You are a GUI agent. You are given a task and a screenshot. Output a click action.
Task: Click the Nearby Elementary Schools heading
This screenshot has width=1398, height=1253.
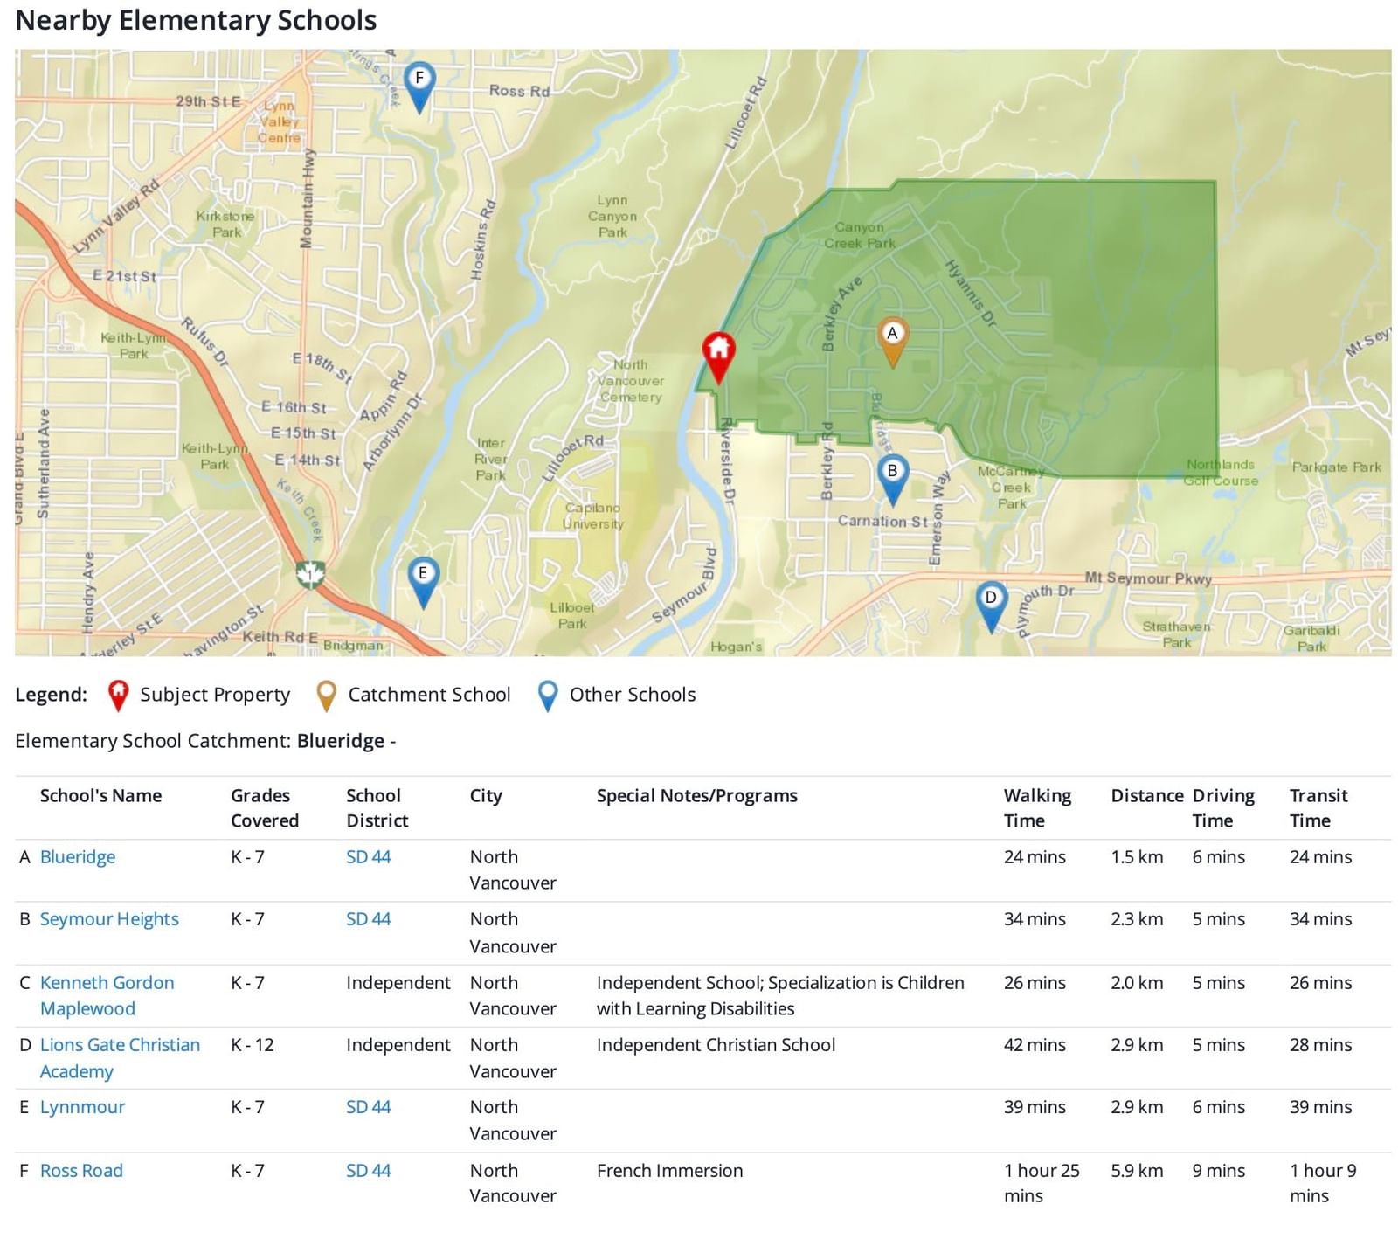pyautogui.click(x=196, y=20)
